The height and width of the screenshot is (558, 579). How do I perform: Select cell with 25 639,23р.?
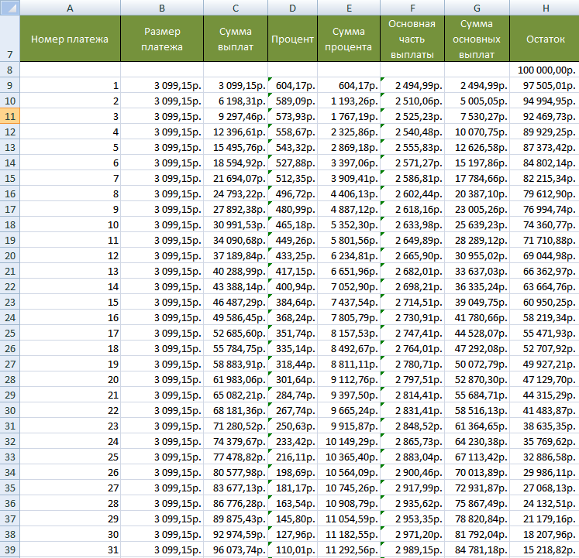click(477, 224)
